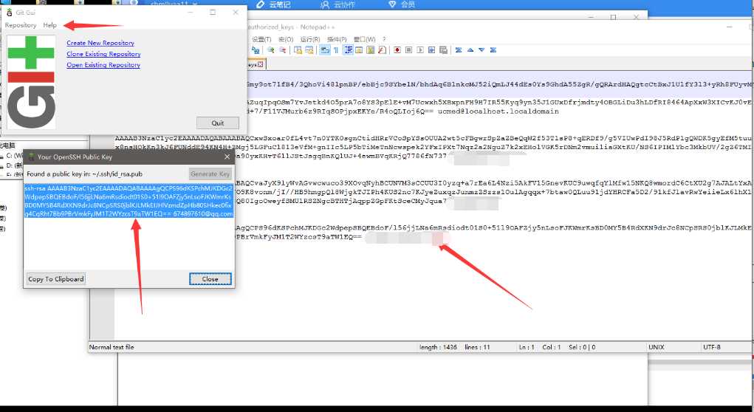Click the Synchronize Horizontal Scrolling icon

[309, 50]
